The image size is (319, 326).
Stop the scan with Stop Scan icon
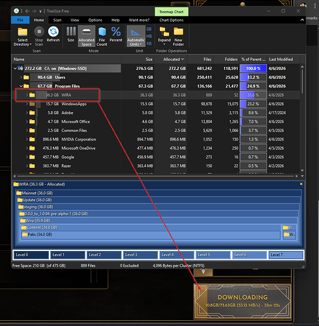[x=39, y=37]
